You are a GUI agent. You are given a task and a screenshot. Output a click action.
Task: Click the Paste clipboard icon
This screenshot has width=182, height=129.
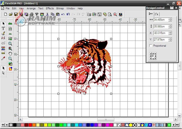(x=58, y=14)
